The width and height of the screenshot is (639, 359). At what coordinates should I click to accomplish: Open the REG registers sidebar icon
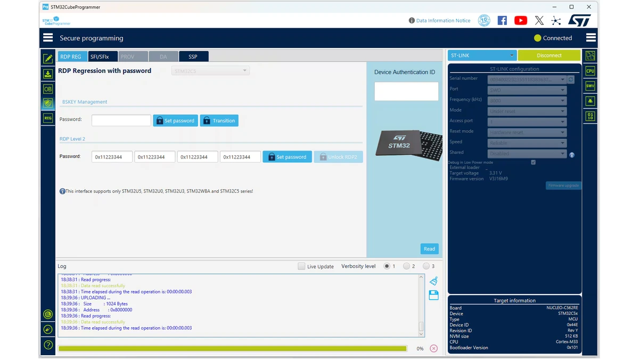(48, 118)
